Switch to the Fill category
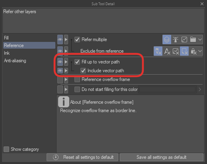The width and height of the screenshot is (207, 164). coord(6,38)
